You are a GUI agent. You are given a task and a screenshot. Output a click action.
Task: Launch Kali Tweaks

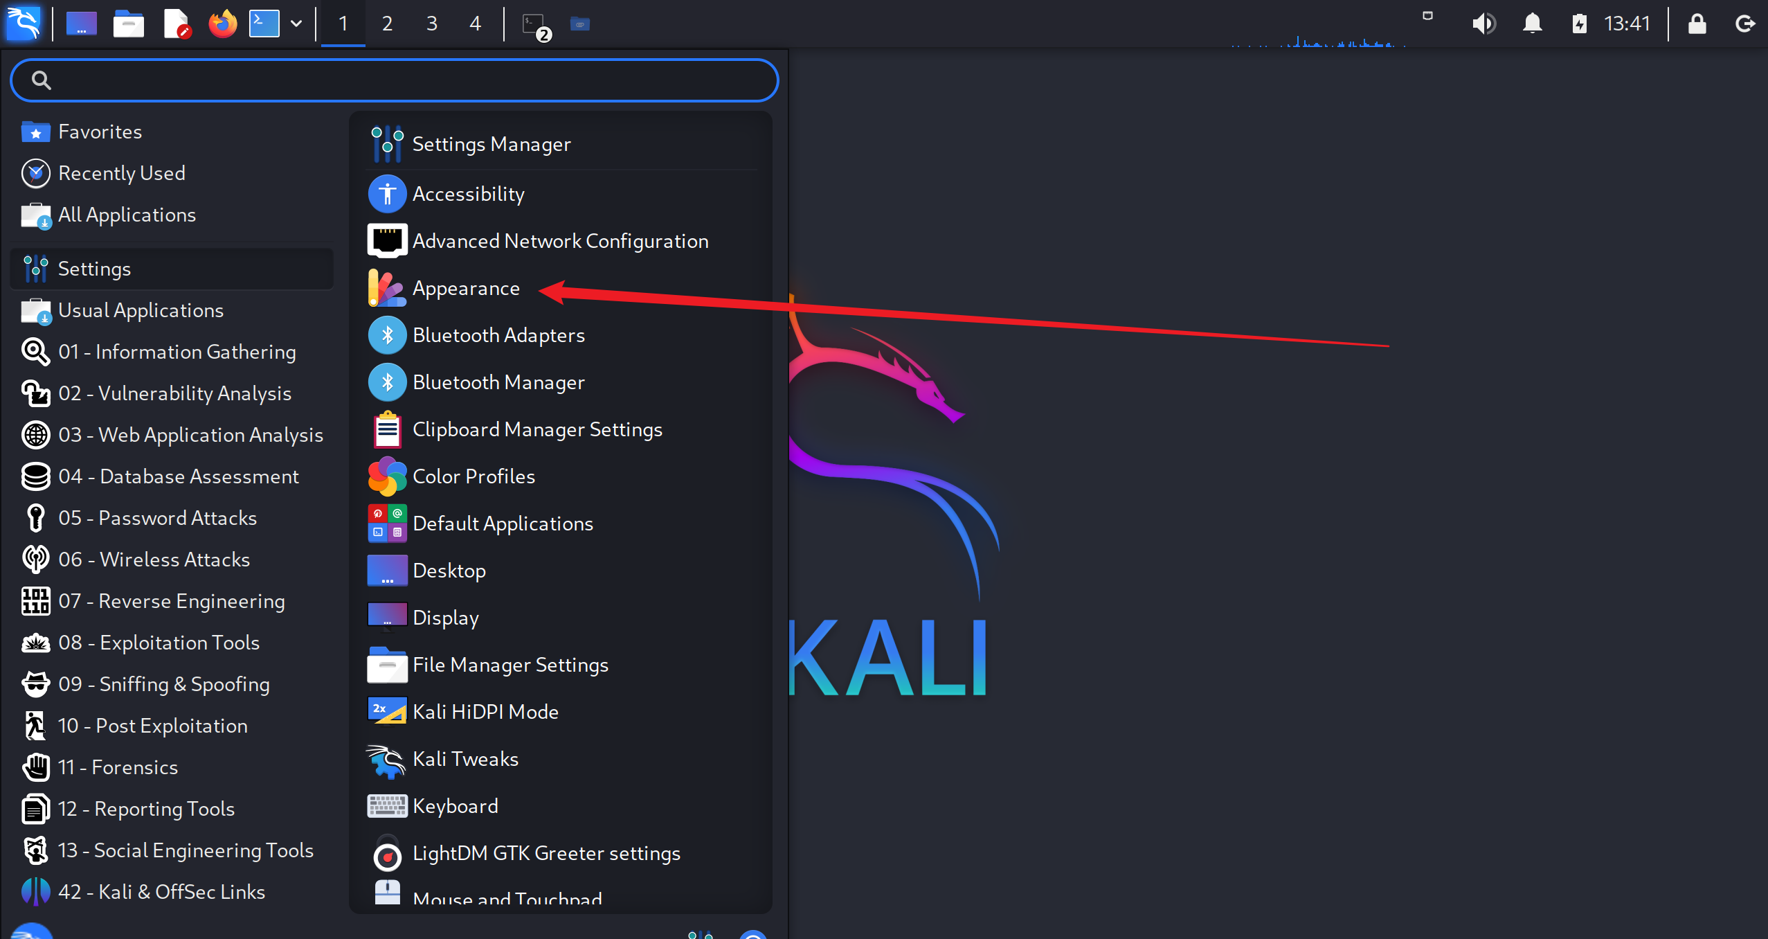coord(561,759)
